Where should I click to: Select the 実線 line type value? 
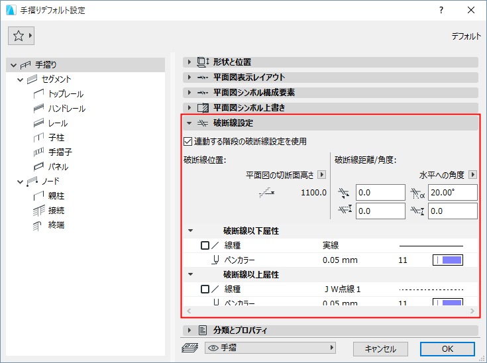331,246
